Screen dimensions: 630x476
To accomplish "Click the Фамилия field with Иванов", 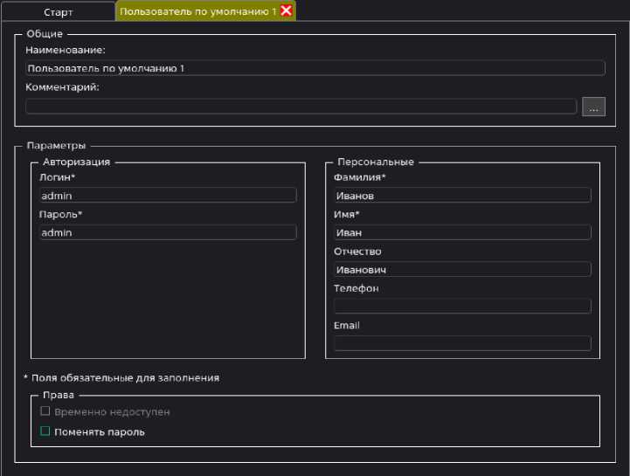I will click(x=462, y=196).
